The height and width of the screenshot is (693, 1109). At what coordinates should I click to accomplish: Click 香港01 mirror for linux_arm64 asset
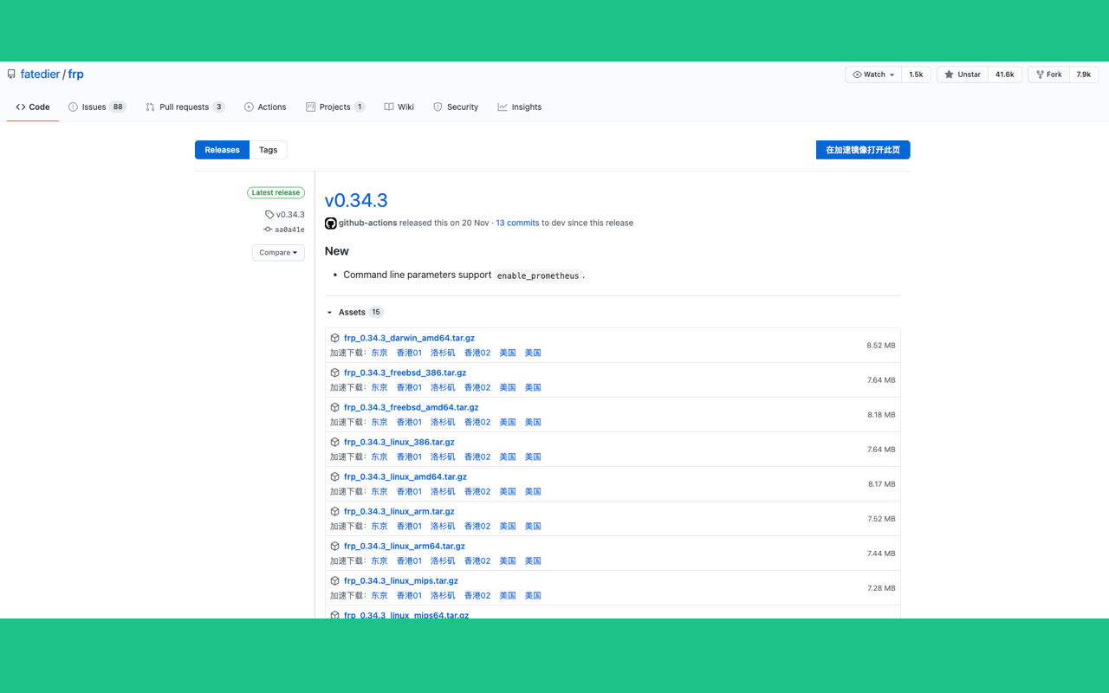pyautogui.click(x=409, y=560)
